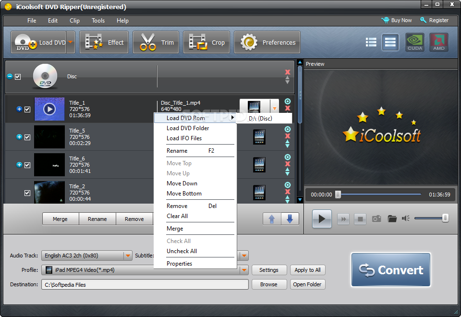Open the snapshot folder icon
The image size is (461, 317).
(392, 219)
